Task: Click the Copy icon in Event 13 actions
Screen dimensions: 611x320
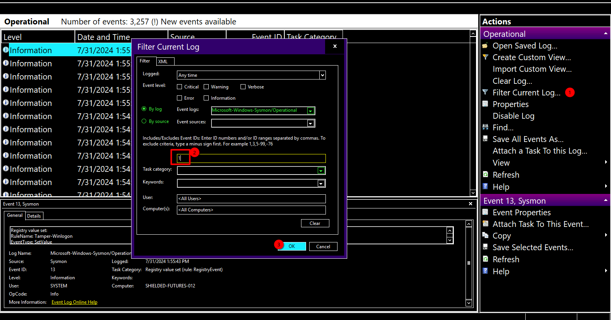Action: tap(485, 235)
